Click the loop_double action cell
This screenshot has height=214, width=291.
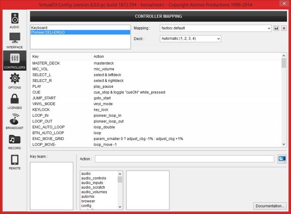click(x=104, y=127)
